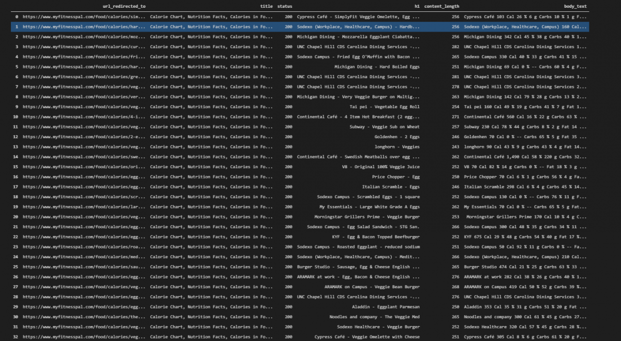Click content_length value 282
The height and width of the screenshot is (341, 621).
pos(455,47)
